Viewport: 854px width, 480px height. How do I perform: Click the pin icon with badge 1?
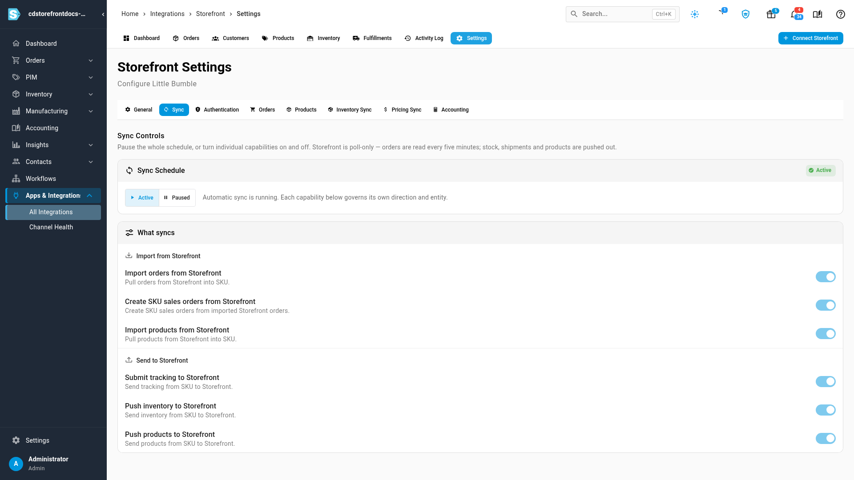(x=722, y=12)
